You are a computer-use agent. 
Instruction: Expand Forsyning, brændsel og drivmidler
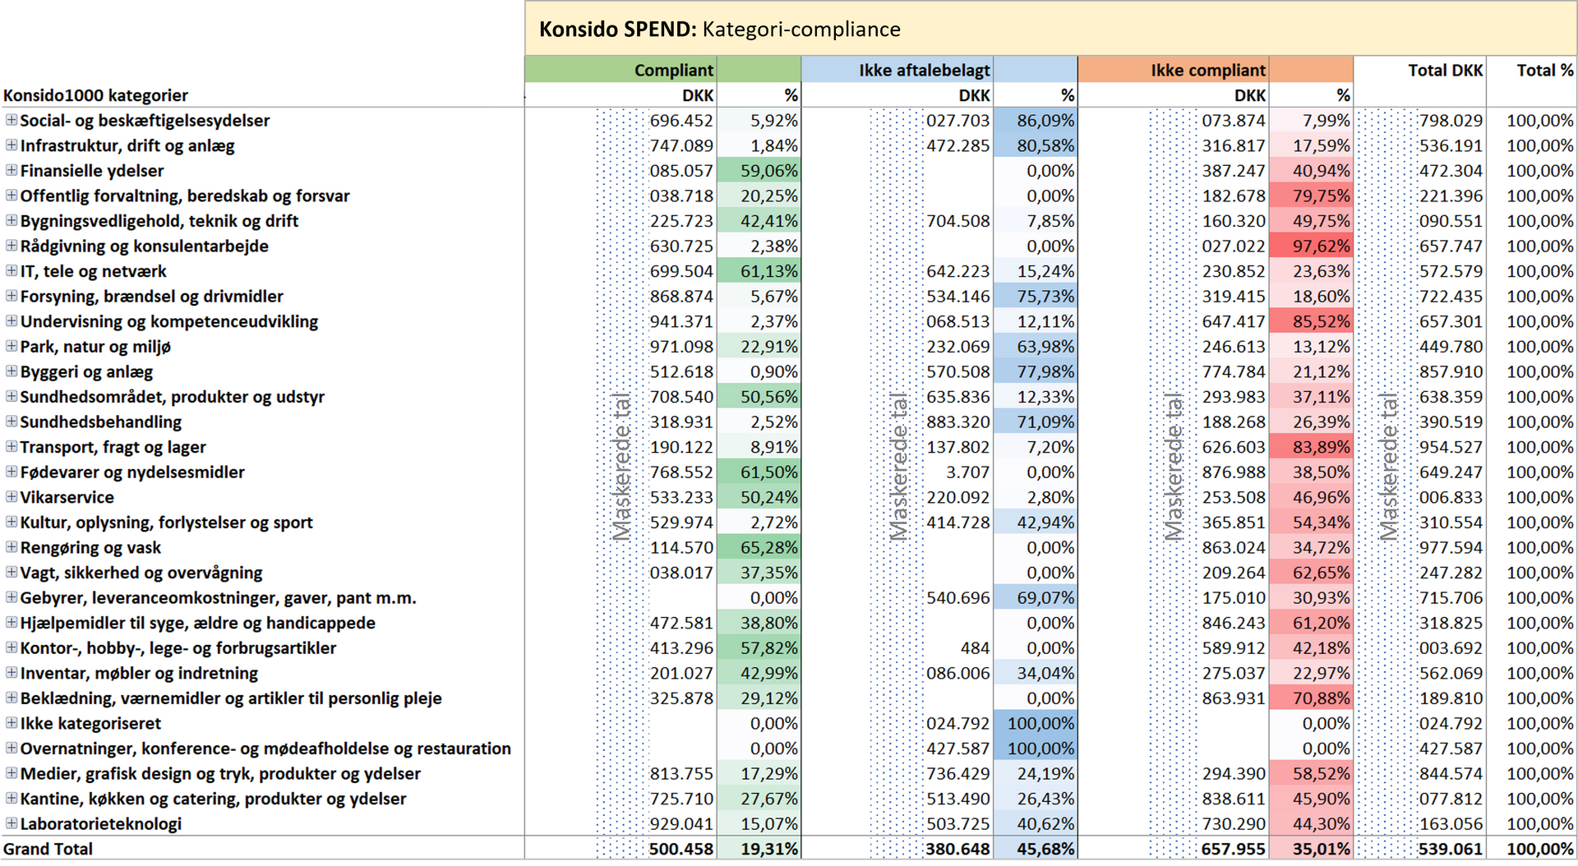(12, 296)
